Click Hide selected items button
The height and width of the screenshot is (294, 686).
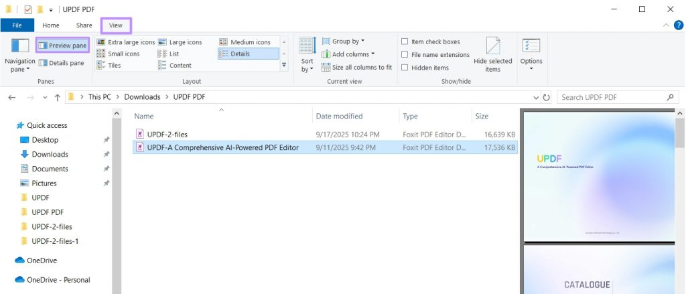(492, 55)
